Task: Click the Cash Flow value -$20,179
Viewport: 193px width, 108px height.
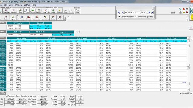Action: pos(43,97)
